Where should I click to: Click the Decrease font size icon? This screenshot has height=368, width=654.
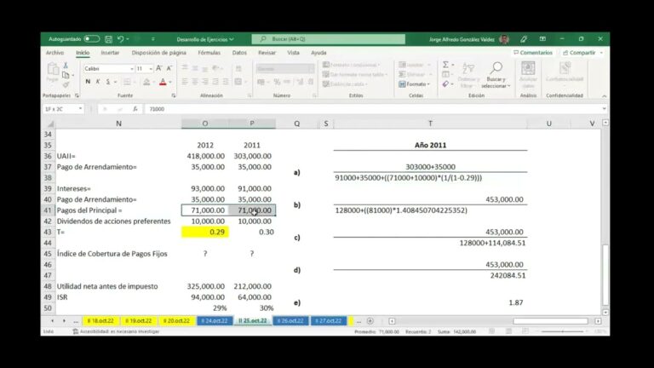coord(169,68)
